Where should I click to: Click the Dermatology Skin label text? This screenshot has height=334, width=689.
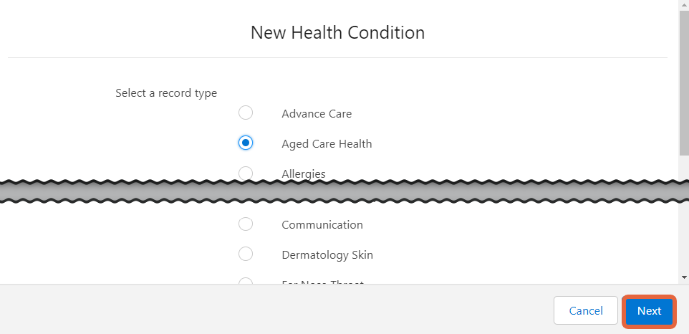coord(327,254)
